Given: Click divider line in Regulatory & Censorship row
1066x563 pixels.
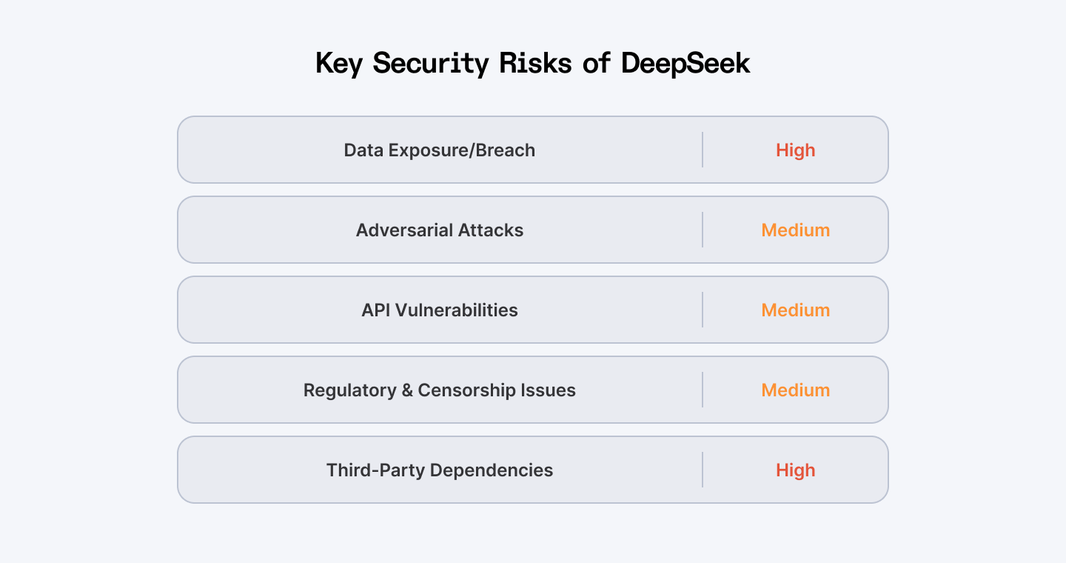Looking at the screenshot, I should click(703, 390).
